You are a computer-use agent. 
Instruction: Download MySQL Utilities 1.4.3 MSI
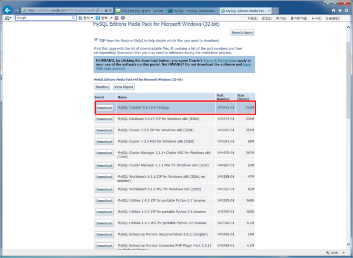pyautogui.click(x=104, y=223)
